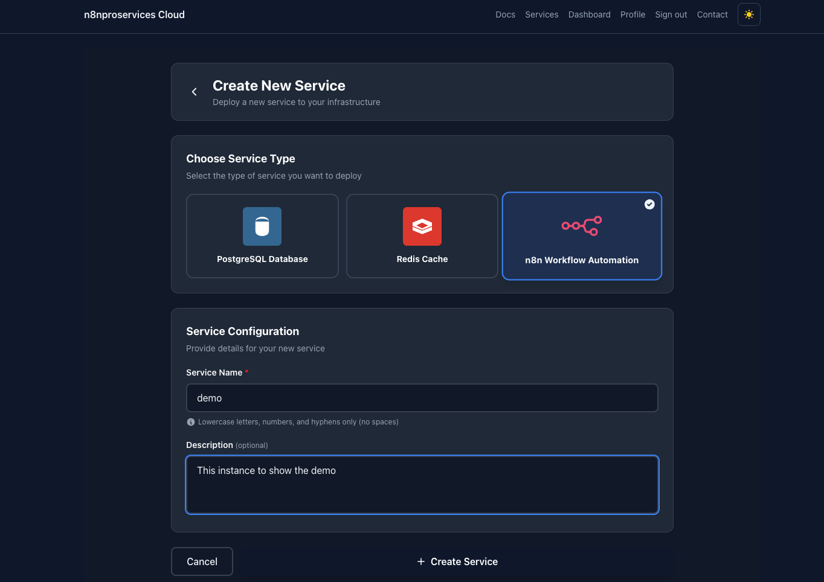
Task: Click the red Redis Cache icon
Action: click(x=422, y=226)
